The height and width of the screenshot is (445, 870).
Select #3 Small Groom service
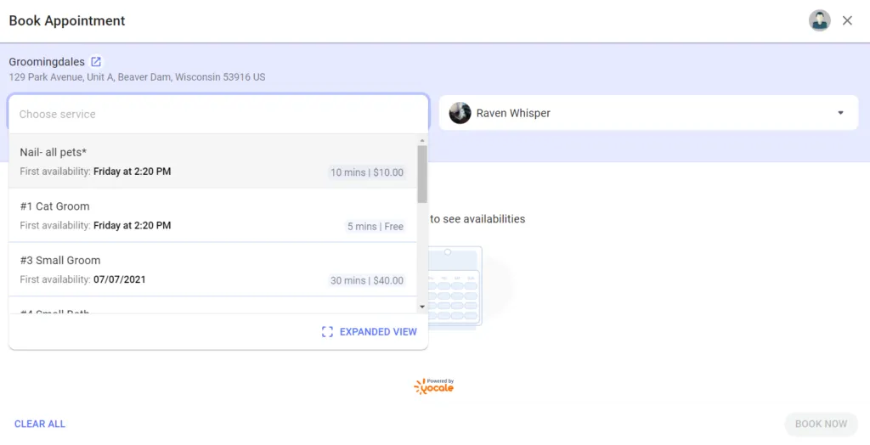pos(212,269)
